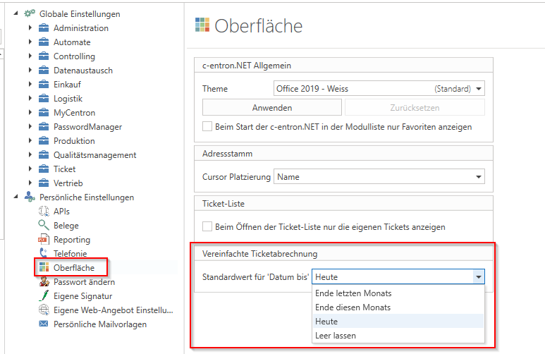
Task: Click the Passwort ändern user icon
Action: 43,282
